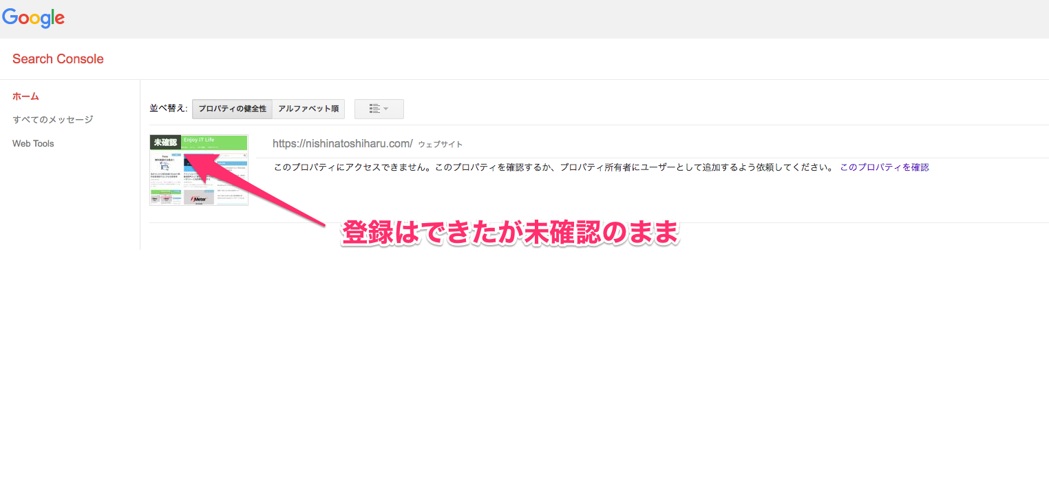This screenshot has width=1049, height=495.
Task: Click the 未確認 badge on the site thumbnail
Action: point(165,142)
